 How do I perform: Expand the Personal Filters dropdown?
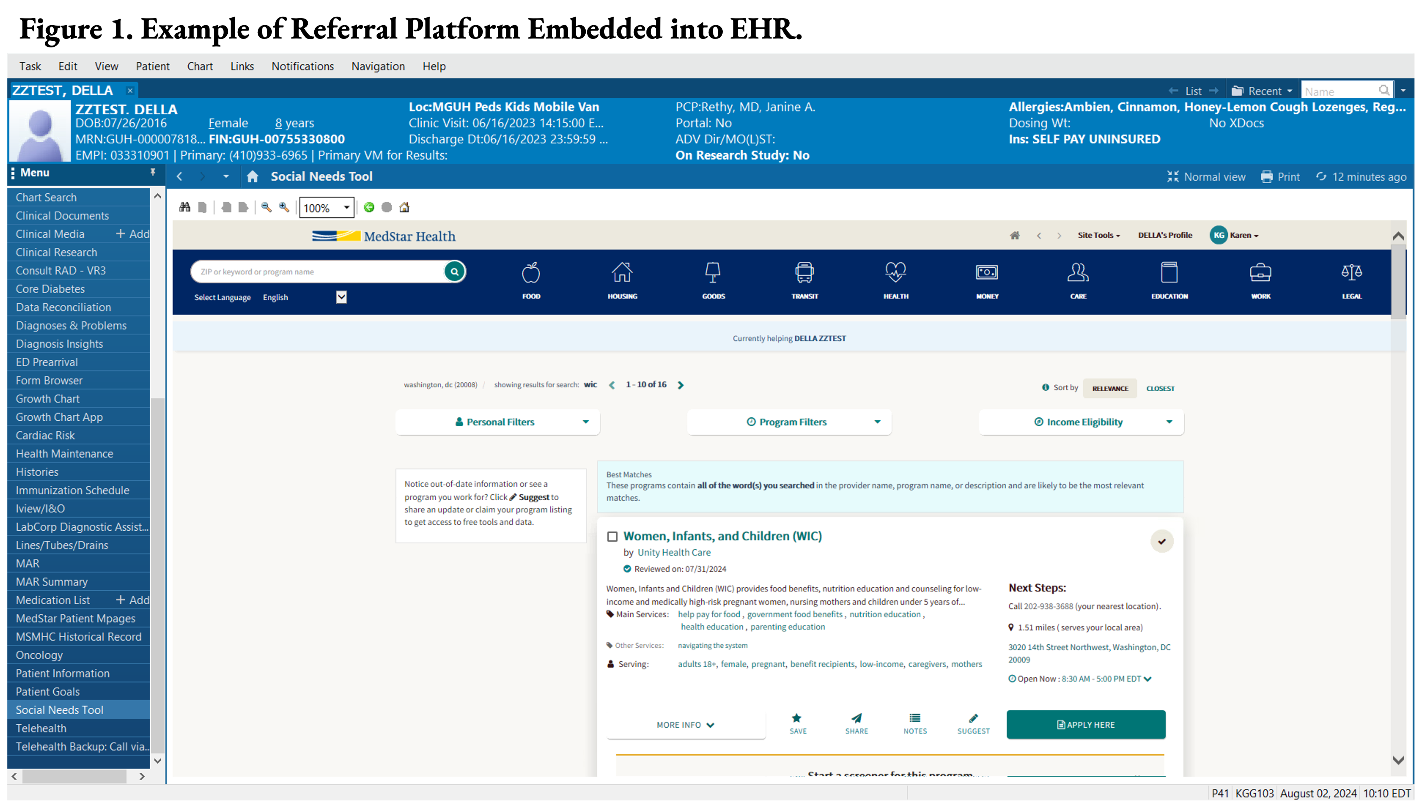tap(497, 421)
